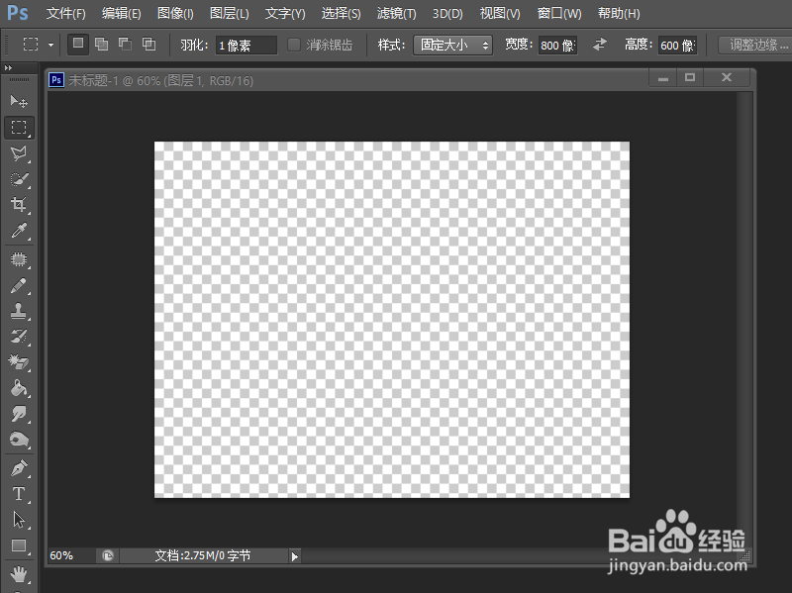Viewport: 792px width, 593px height.
Task: Open the 3D(D) menu
Action: click(x=447, y=13)
